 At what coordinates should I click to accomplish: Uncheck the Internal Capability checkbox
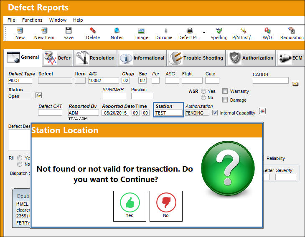pos(215,113)
